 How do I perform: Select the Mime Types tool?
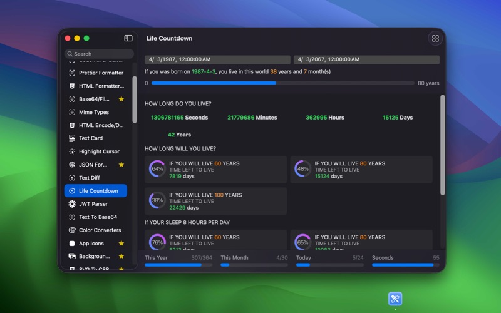93,113
